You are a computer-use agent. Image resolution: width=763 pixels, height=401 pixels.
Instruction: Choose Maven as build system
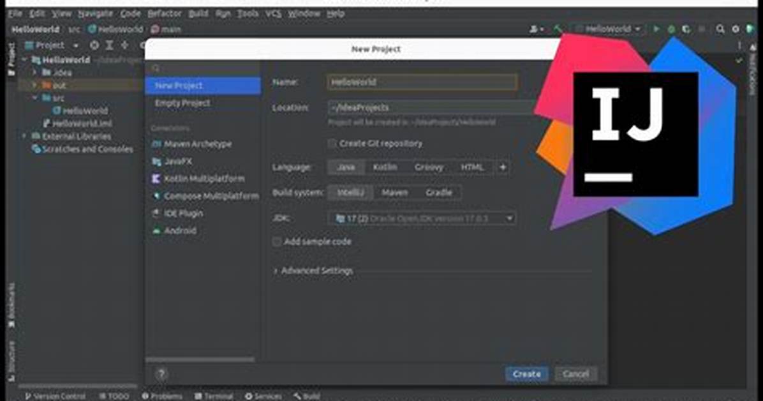pos(395,192)
